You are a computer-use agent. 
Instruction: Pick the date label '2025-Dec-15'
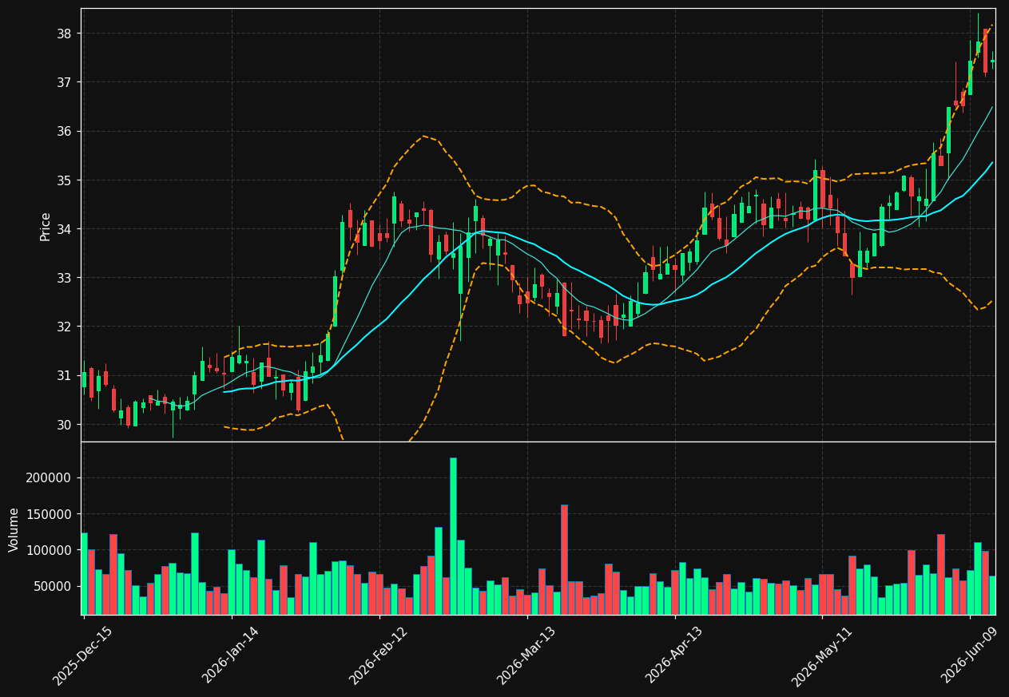click(82, 655)
